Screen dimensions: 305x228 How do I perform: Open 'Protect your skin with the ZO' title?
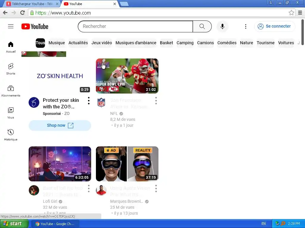click(61, 103)
